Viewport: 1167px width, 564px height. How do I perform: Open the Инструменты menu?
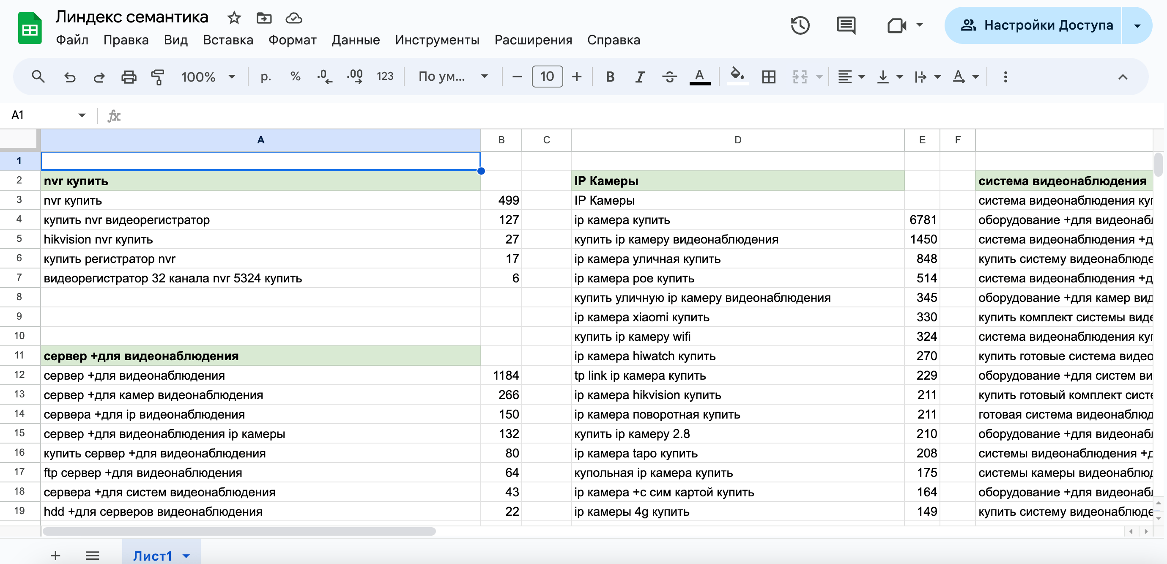pyautogui.click(x=437, y=40)
